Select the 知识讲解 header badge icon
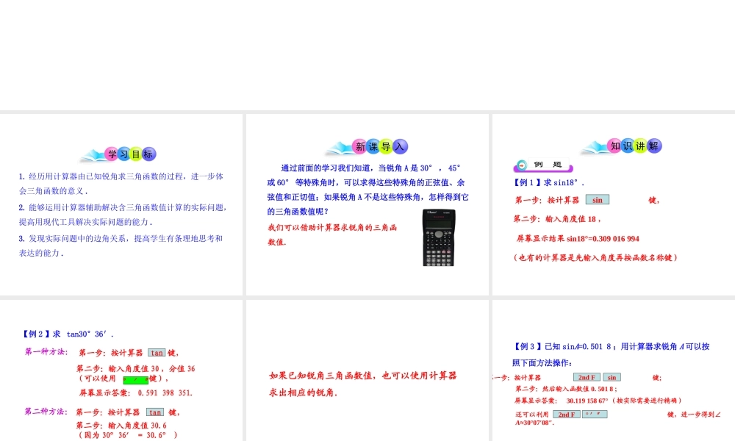The width and height of the screenshot is (735, 441). (x=634, y=146)
